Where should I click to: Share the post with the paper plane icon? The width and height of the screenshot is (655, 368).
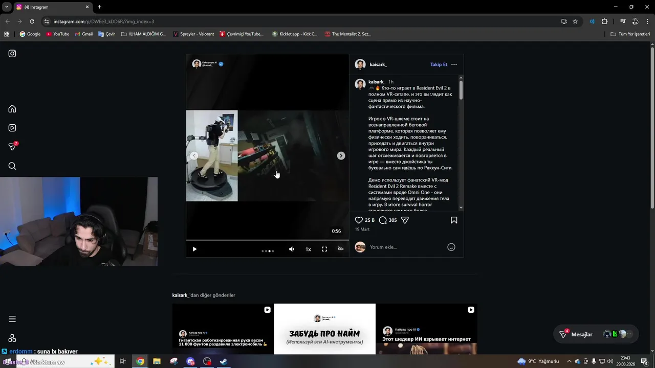pyautogui.click(x=405, y=220)
